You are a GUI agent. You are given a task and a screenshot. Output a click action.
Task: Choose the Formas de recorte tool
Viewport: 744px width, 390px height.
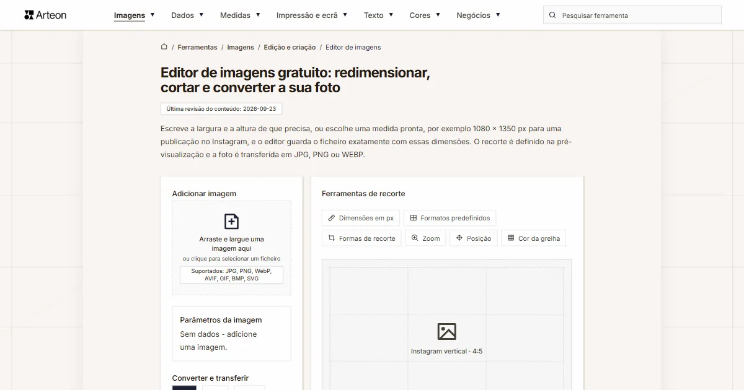click(361, 238)
